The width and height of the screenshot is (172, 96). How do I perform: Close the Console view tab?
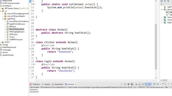click(x=76, y=84)
